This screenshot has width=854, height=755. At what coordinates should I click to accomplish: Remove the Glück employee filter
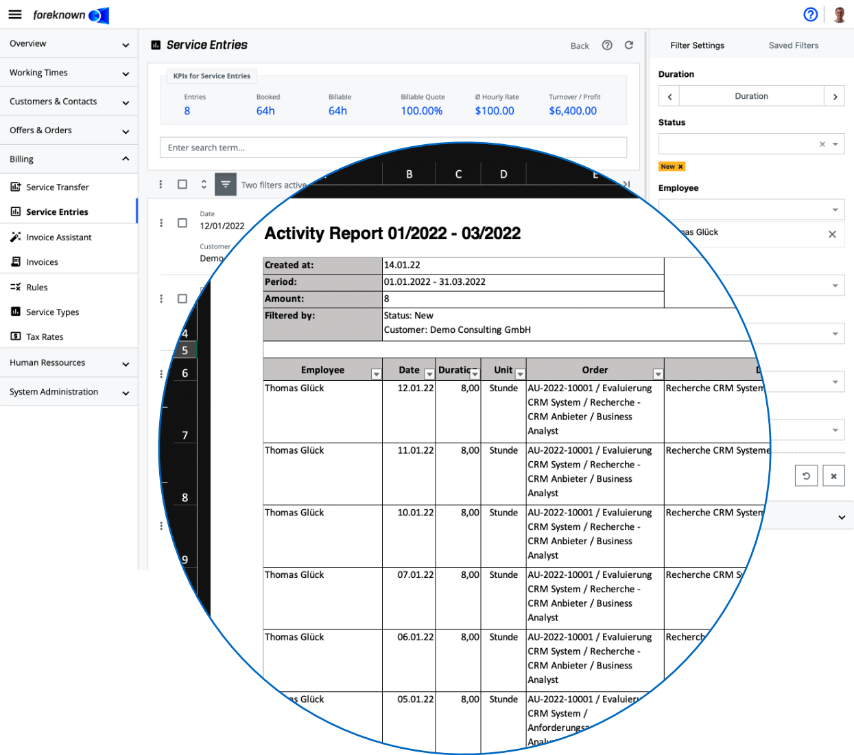click(x=832, y=234)
